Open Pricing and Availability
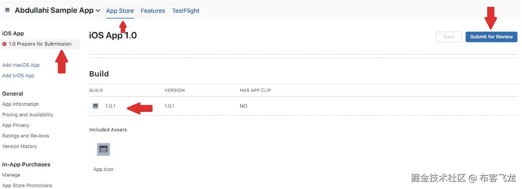 pyautogui.click(x=28, y=115)
